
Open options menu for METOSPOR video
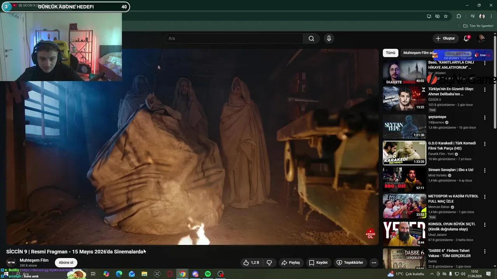(x=485, y=197)
